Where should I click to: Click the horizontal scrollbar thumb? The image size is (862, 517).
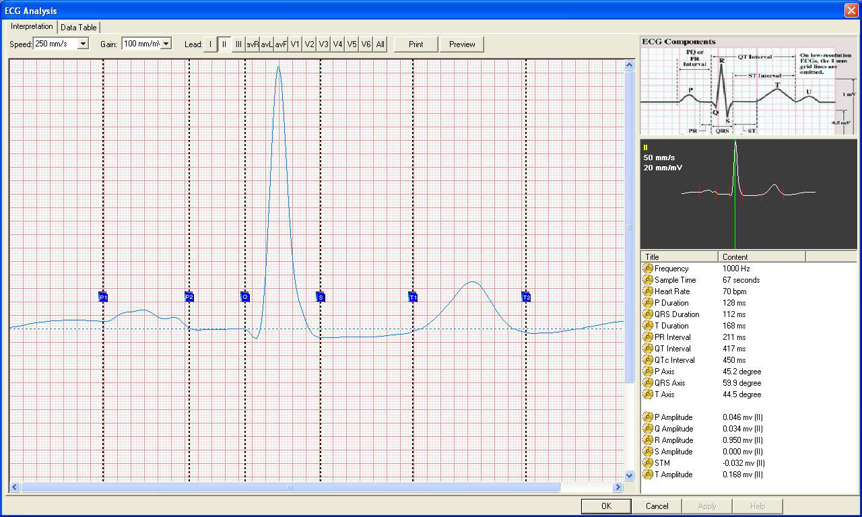click(x=290, y=487)
